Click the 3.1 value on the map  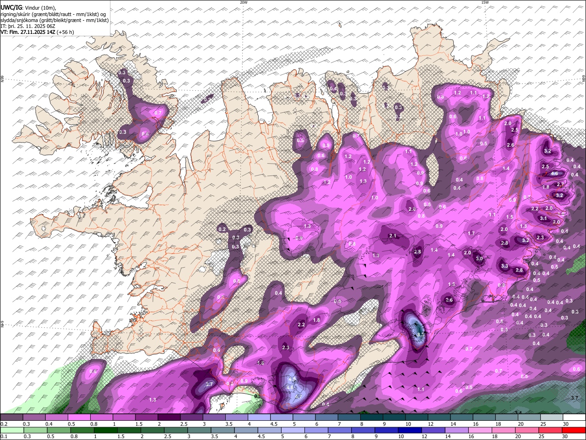[543, 219]
